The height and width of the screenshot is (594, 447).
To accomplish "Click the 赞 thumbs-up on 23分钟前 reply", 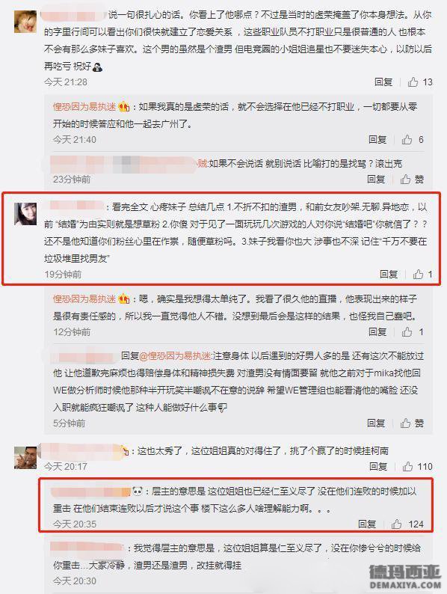I will [412, 179].
